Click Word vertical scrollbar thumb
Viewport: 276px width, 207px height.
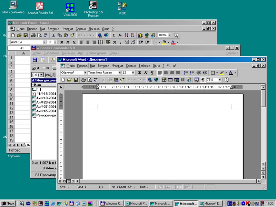[263, 98]
